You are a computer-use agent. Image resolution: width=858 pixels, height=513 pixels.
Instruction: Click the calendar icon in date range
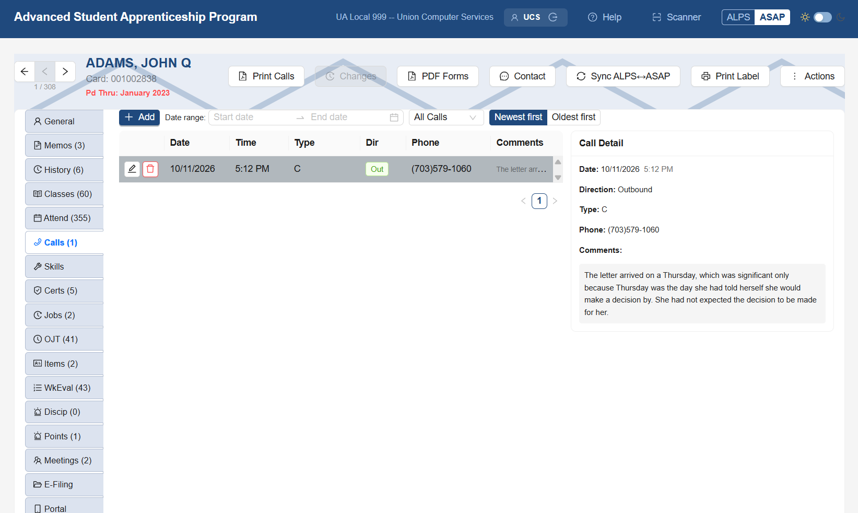pos(394,118)
